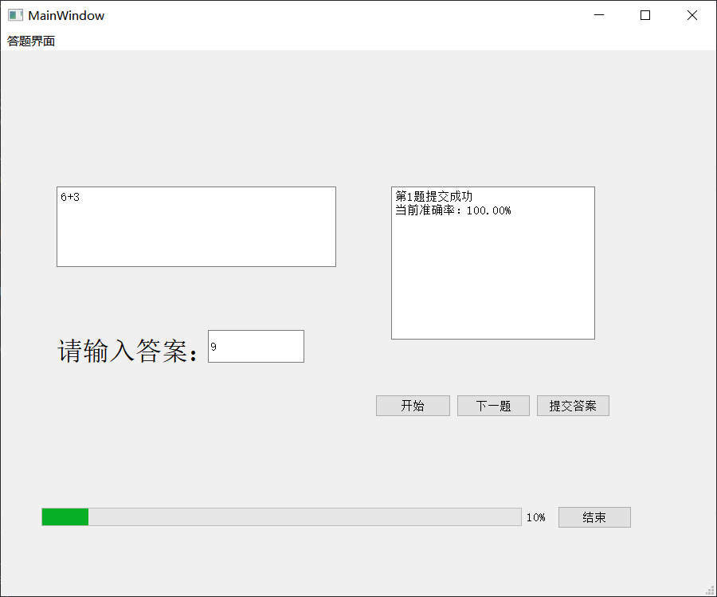Screen dimensions: 717x597
Task: Click the 10% progress label
Action: pyautogui.click(x=536, y=516)
